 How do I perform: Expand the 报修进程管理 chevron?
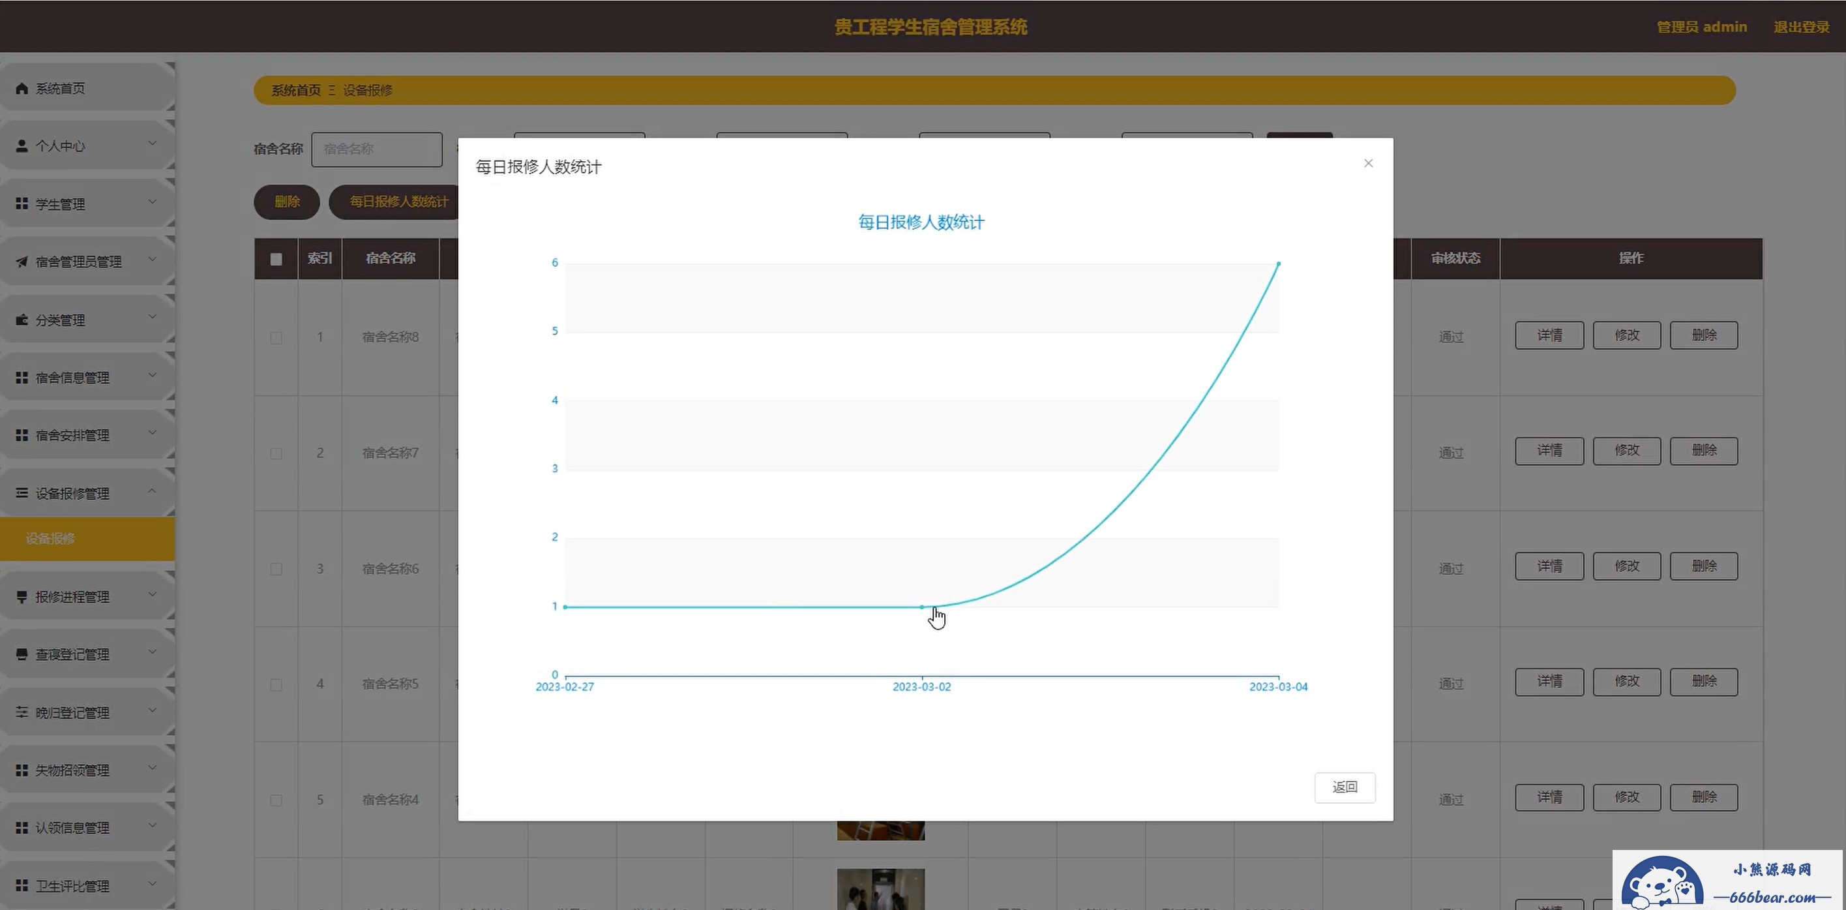152,594
